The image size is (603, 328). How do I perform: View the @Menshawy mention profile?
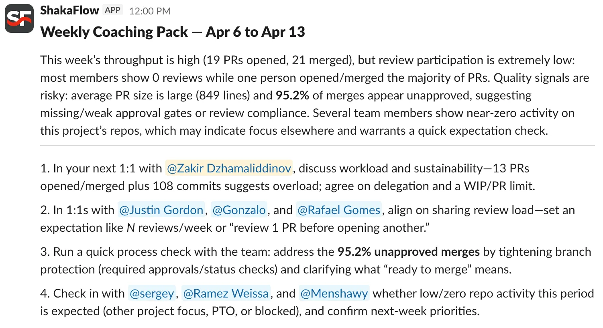pyautogui.click(x=334, y=293)
